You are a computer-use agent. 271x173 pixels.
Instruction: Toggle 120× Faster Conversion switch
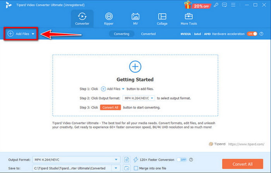[182, 160]
